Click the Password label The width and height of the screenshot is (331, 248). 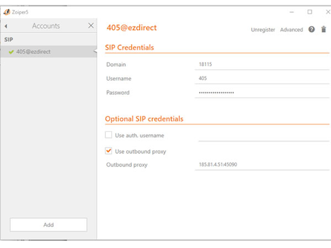pyautogui.click(x=118, y=93)
